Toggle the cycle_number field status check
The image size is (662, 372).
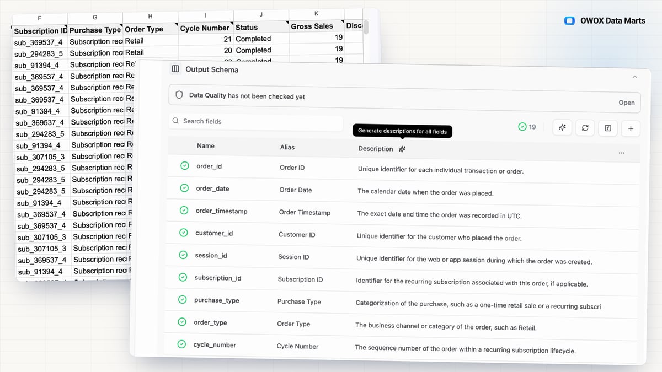coord(181,344)
